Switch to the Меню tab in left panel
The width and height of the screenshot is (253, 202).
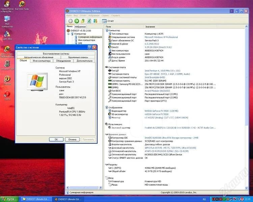69,26
